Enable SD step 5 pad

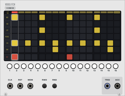(x=42, y=24)
